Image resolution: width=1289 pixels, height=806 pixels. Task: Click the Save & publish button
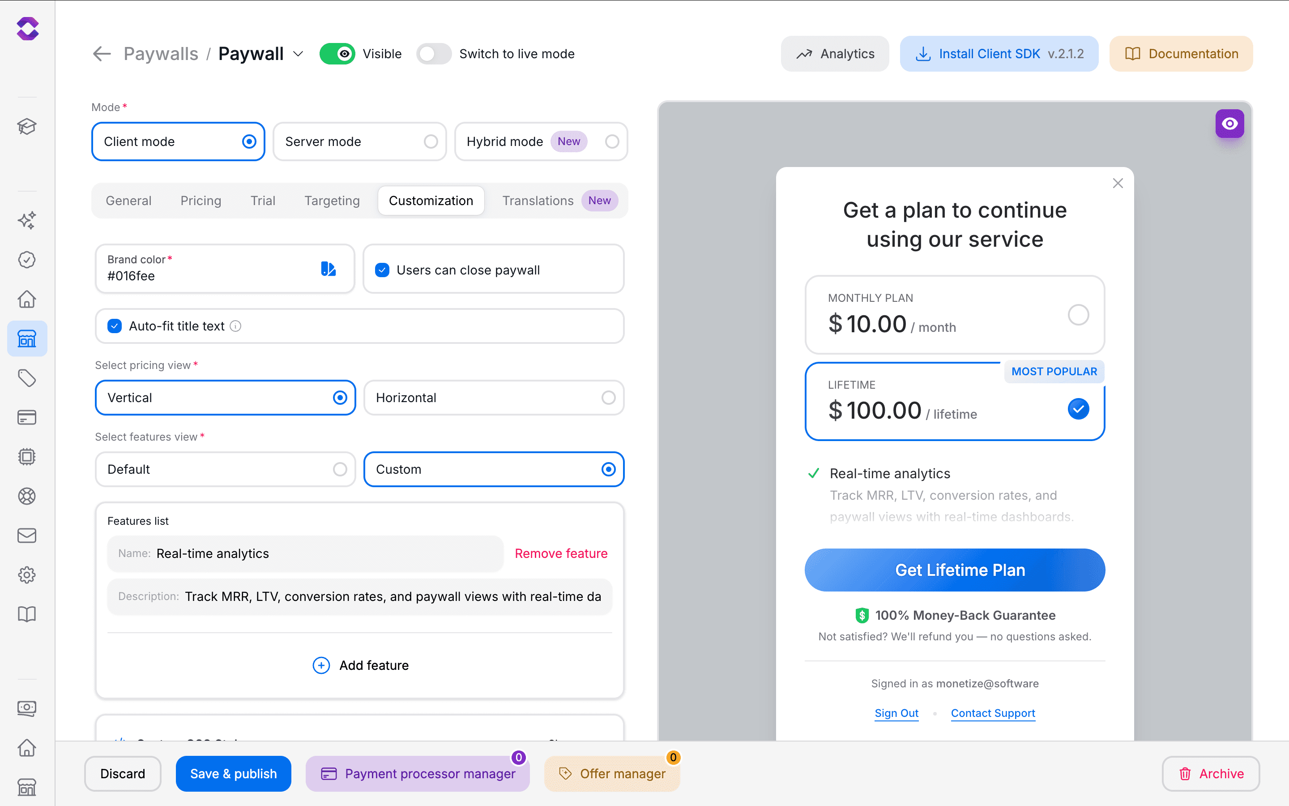233,773
